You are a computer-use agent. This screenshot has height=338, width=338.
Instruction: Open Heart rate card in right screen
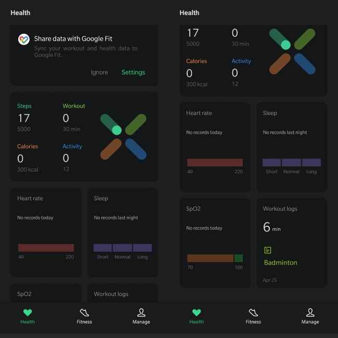pos(215,147)
